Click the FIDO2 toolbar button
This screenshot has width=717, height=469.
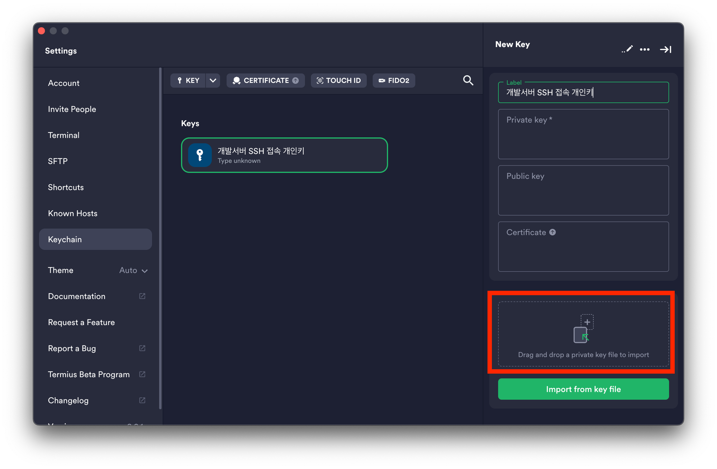click(394, 80)
